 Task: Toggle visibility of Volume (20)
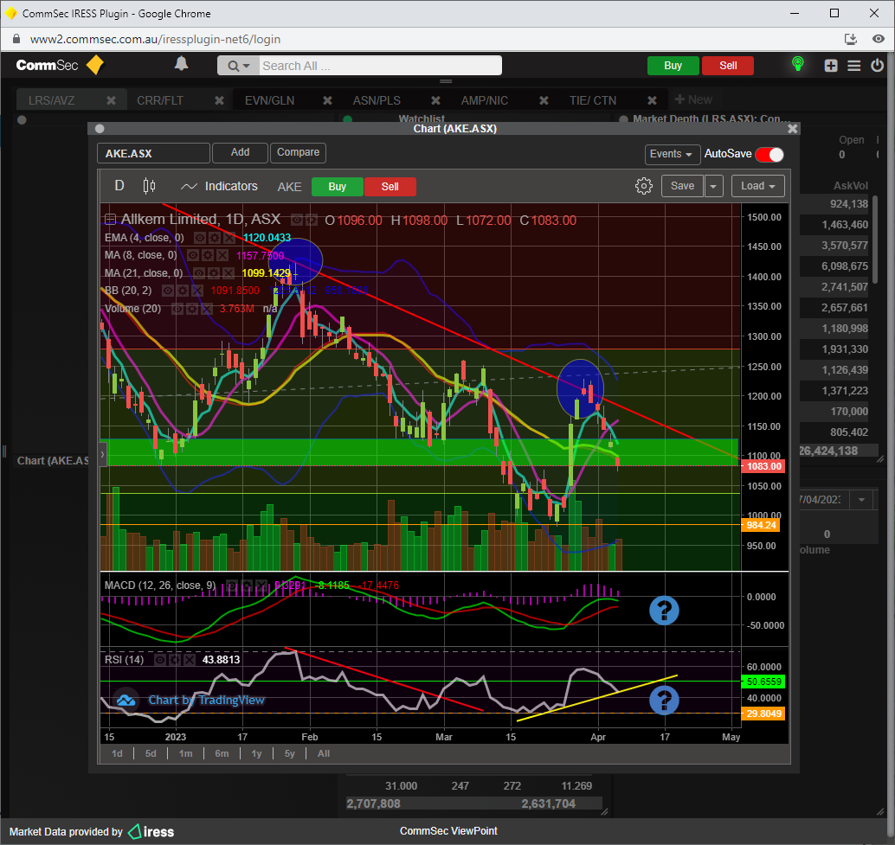[x=177, y=309]
